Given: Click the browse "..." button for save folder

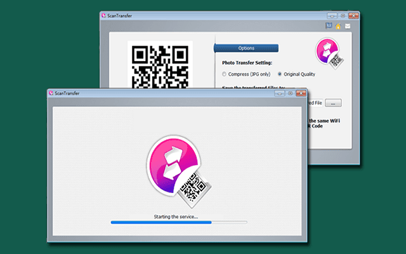Looking at the screenshot, I should point(333,103).
